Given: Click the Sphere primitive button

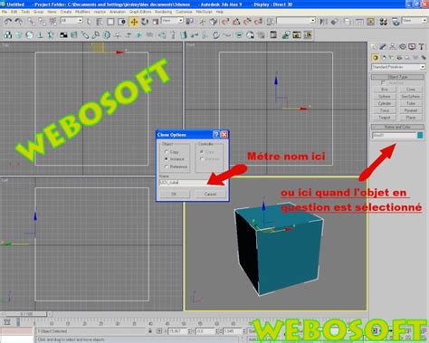Looking at the screenshot, I should (385, 96).
